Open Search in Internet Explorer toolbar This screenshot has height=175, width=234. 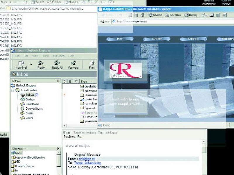pos(155,15)
